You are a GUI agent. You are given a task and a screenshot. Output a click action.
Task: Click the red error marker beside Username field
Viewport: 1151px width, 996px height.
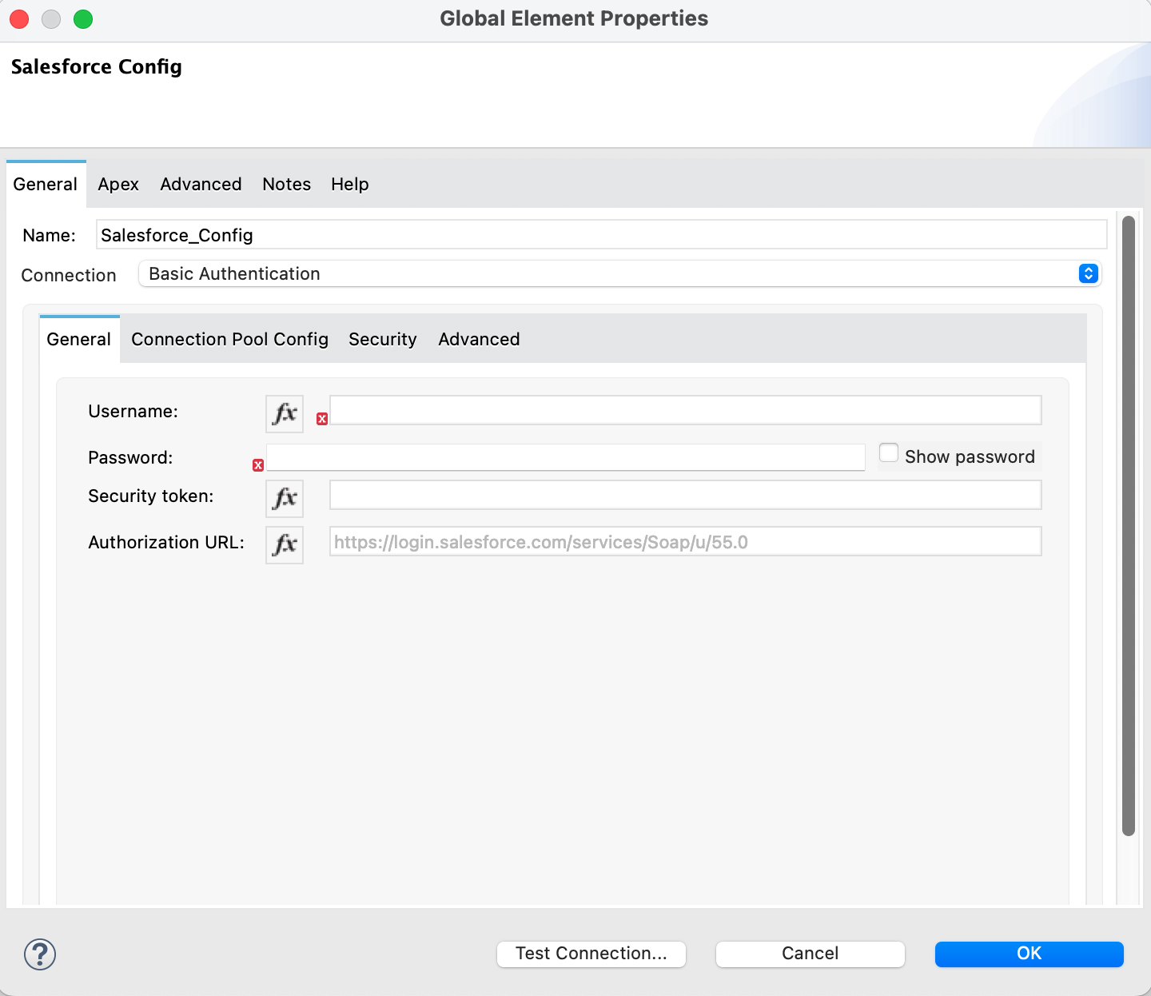click(322, 419)
